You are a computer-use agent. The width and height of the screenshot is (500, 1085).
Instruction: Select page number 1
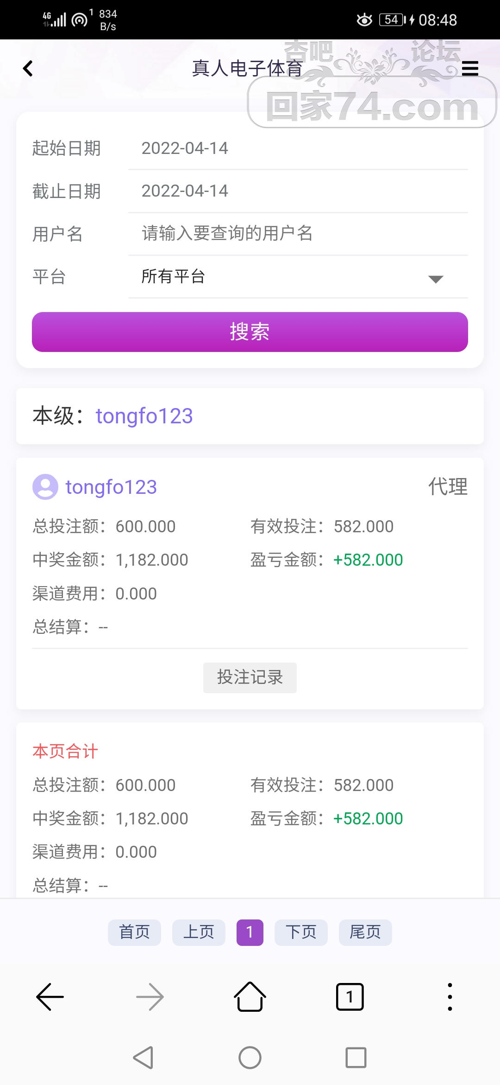pos(250,932)
